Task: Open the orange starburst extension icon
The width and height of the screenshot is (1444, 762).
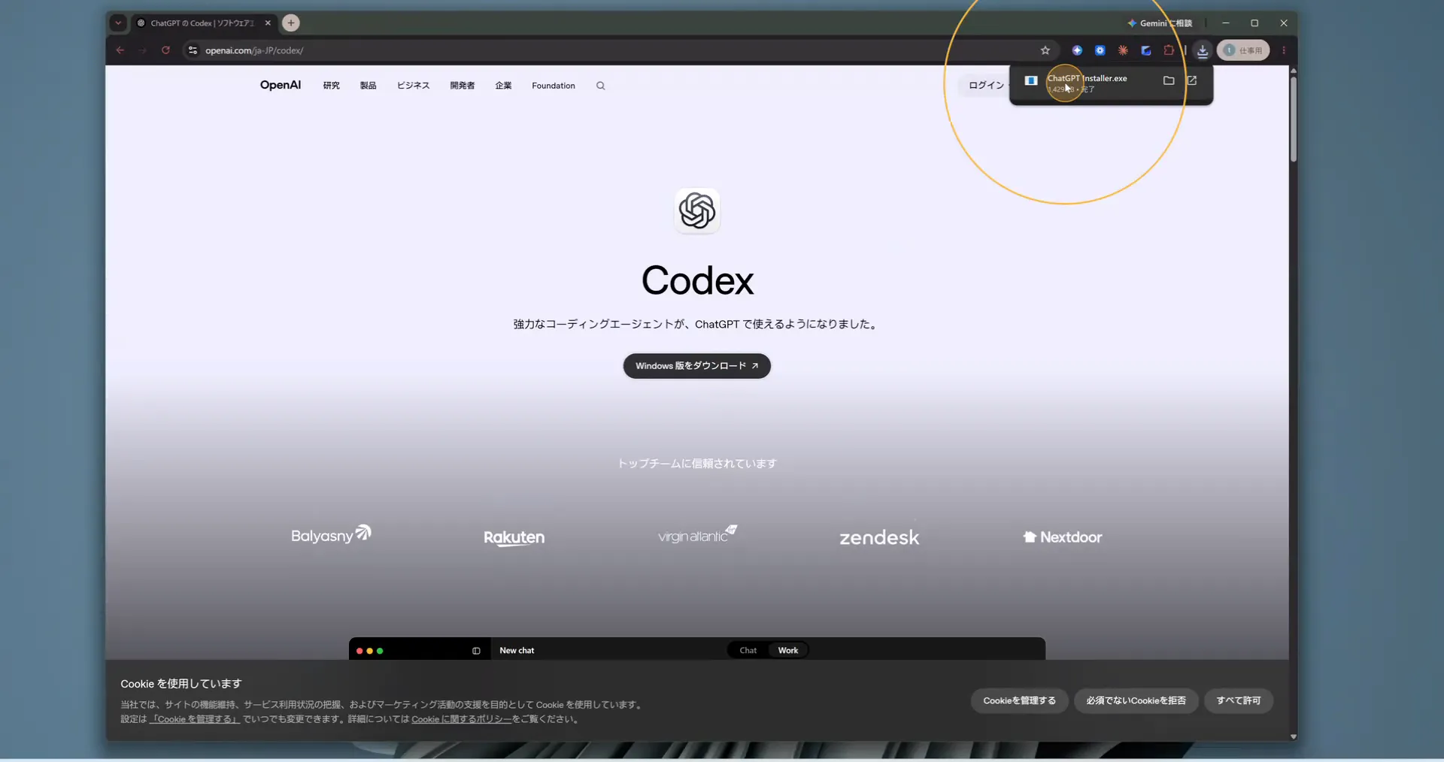Action: pyautogui.click(x=1123, y=50)
